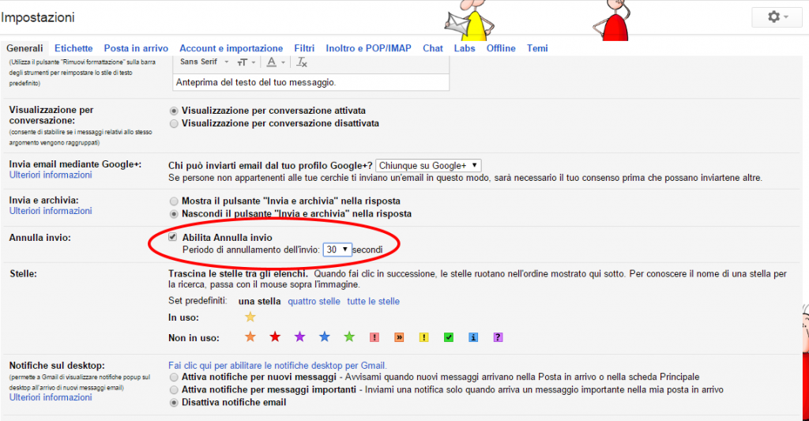
Task: Pick the red star icon
Action: 275,337
